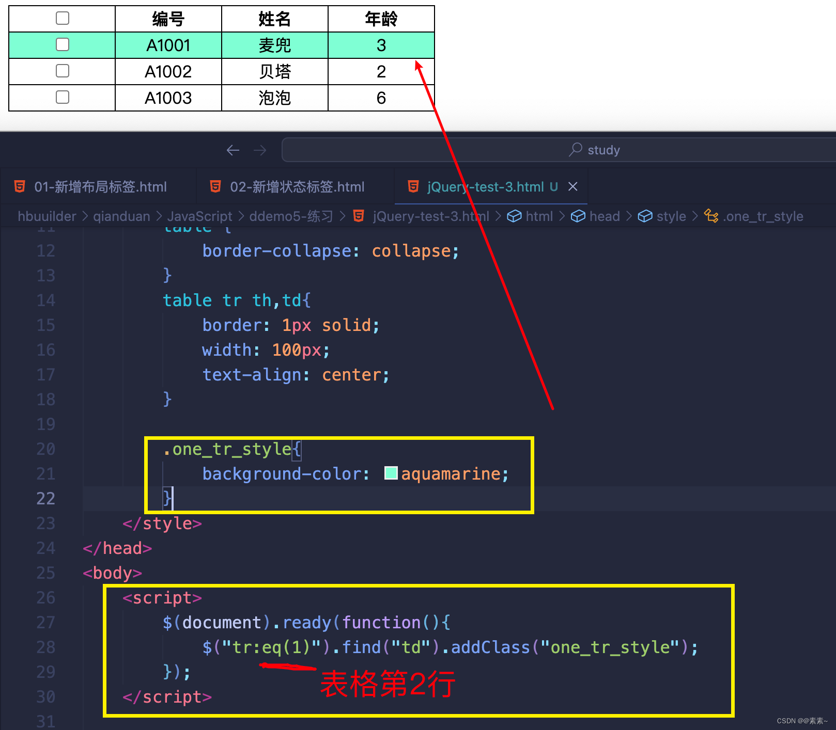This screenshot has height=730, width=836.
Task: Click '</style>' tag on line 23
Action: 162,523
